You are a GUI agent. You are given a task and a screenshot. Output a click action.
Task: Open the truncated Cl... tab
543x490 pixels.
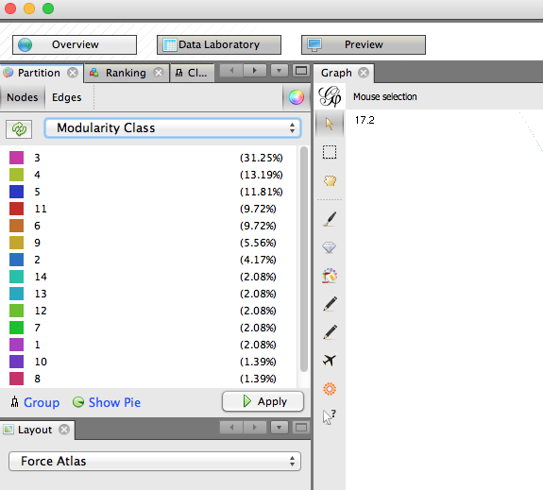click(x=193, y=73)
